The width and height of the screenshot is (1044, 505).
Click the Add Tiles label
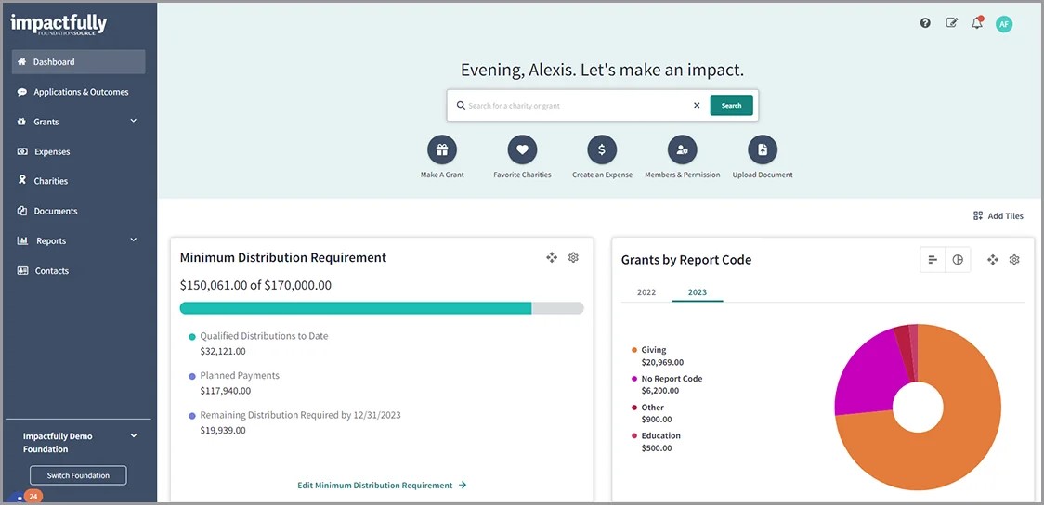click(1005, 216)
